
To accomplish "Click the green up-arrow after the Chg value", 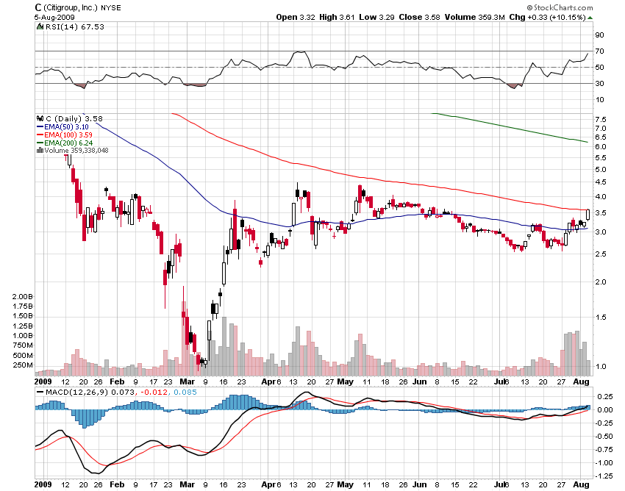I will pos(590,18).
